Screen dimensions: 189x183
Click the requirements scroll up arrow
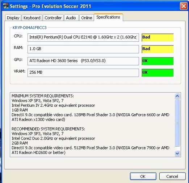177,96
